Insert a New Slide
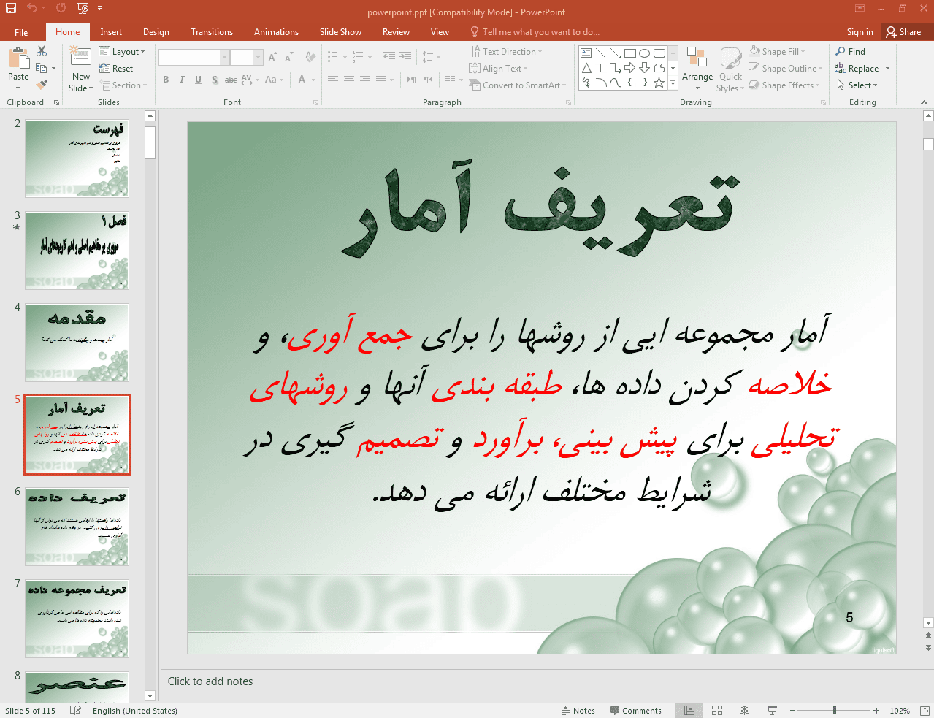The image size is (934, 718). pos(80,57)
